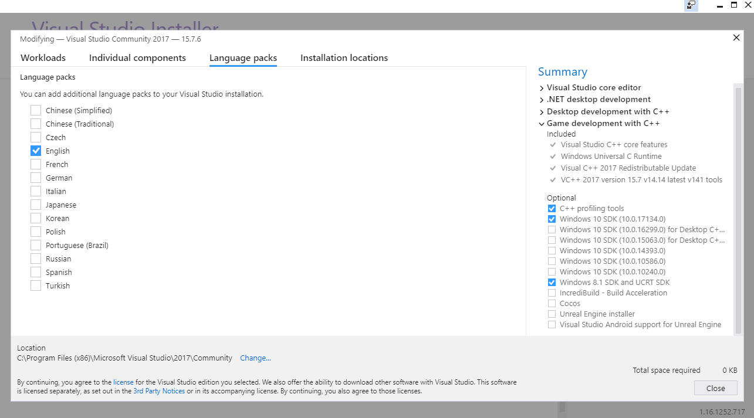Minimize the Visual Studio Installer window
Viewport: 754px width, 418px height.
pyautogui.click(x=721, y=5)
